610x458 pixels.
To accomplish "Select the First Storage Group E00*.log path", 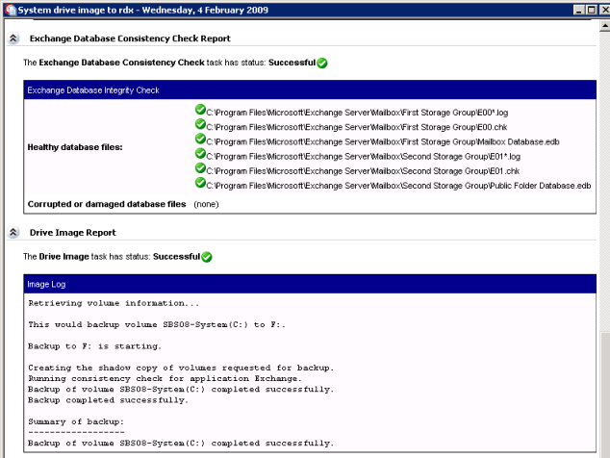I will click(357, 113).
